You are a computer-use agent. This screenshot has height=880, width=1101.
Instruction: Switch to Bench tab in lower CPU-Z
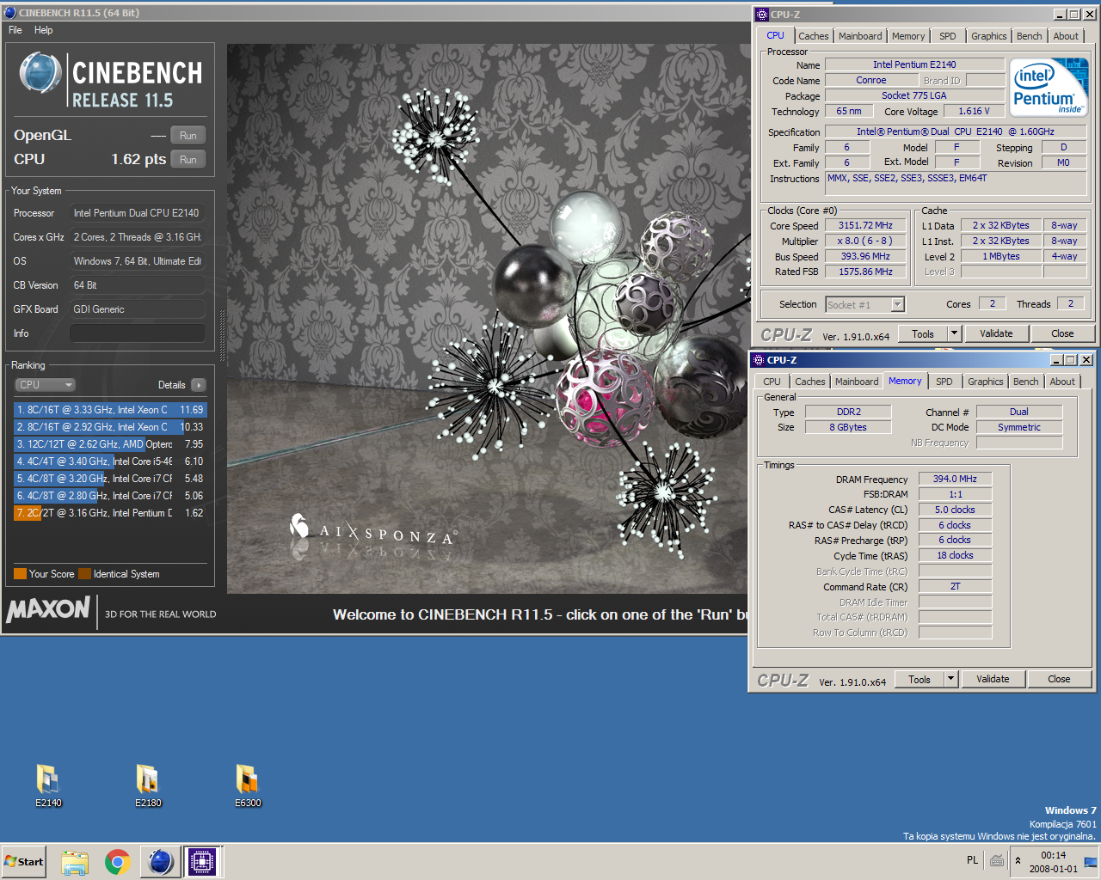[1025, 382]
